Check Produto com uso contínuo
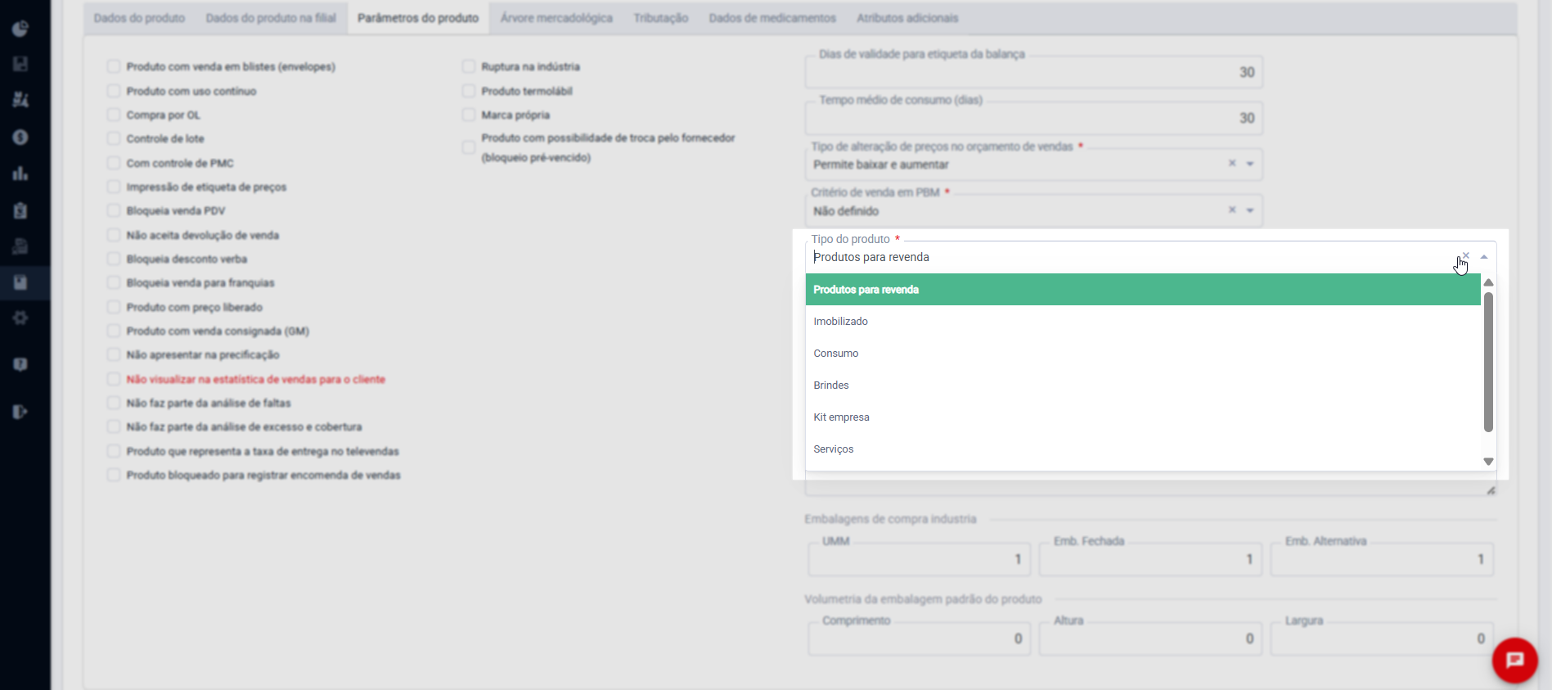 point(114,91)
